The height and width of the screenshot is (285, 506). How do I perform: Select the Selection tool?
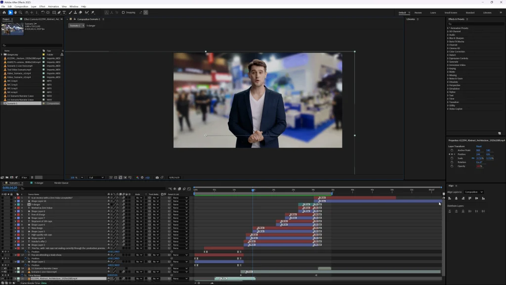[x=10, y=12]
